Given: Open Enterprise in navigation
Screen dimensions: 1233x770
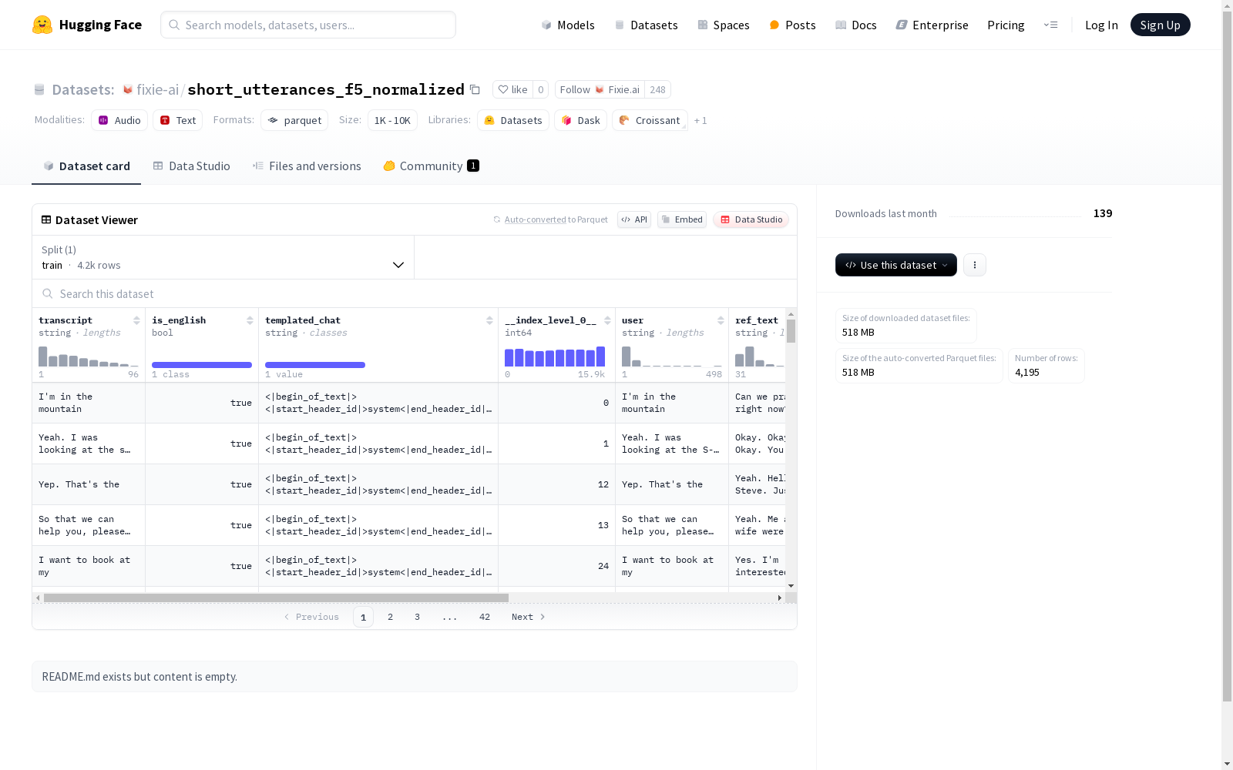Looking at the screenshot, I should [932, 25].
